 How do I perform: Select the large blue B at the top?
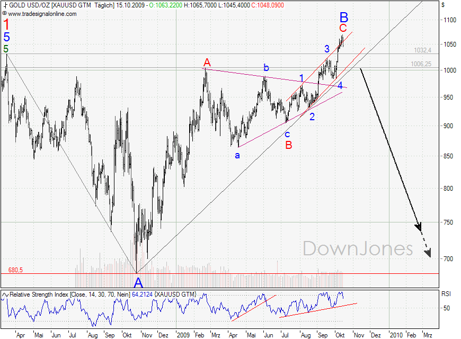pyautogui.click(x=344, y=17)
